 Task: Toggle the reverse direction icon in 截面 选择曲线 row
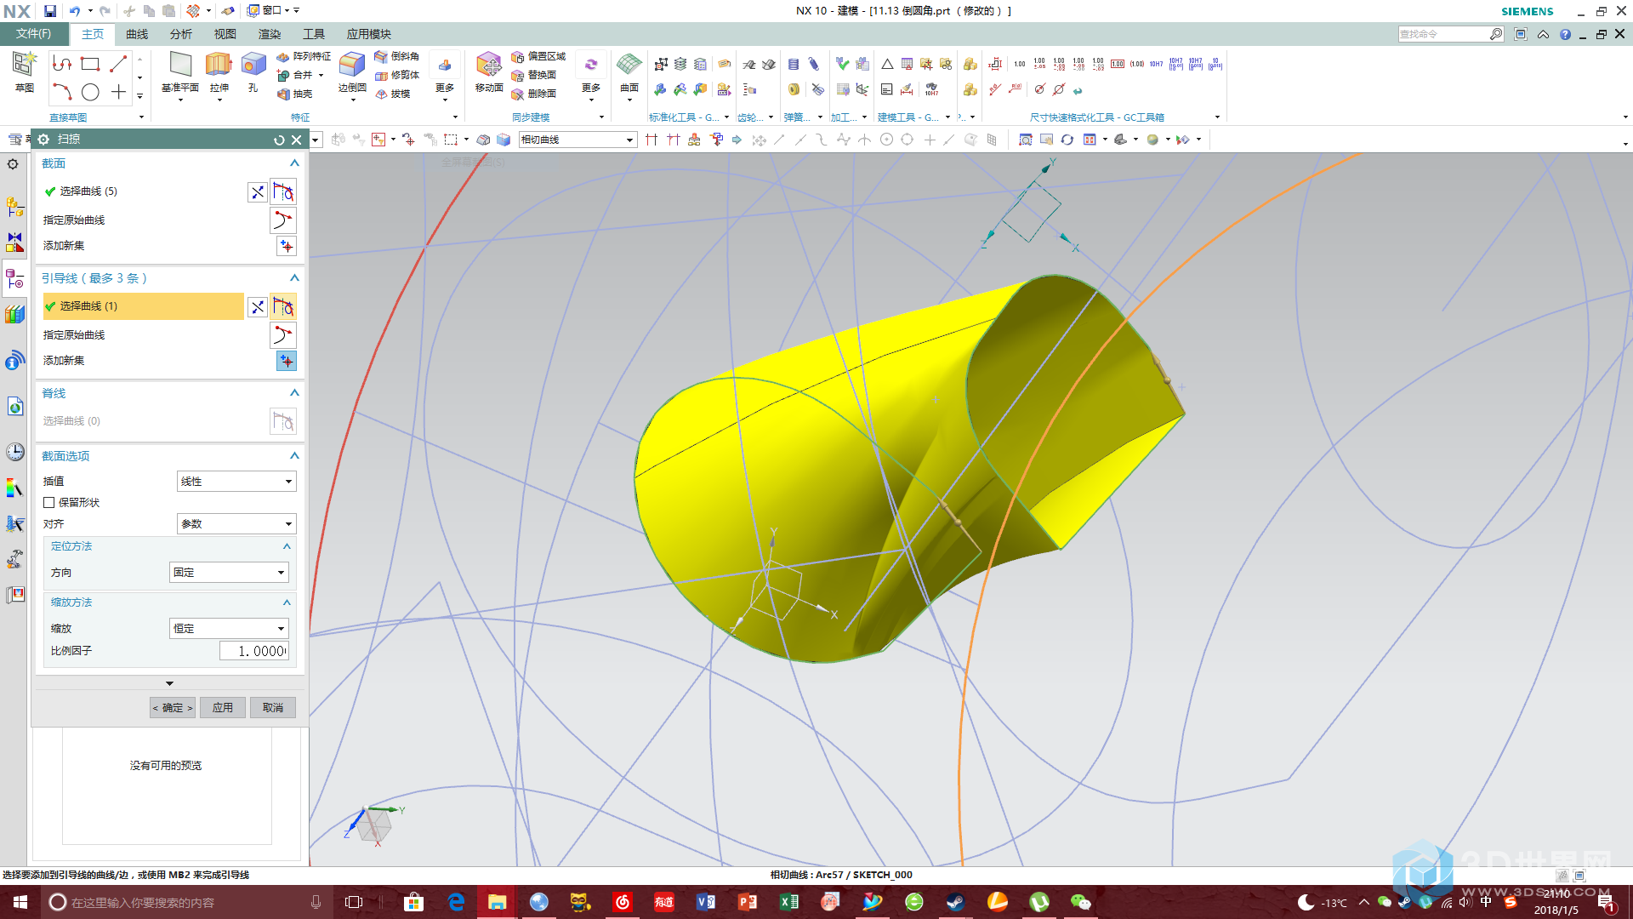click(257, 192)
